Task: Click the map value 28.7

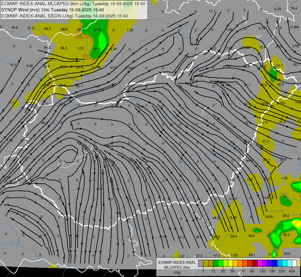Action: pos(79,86)
